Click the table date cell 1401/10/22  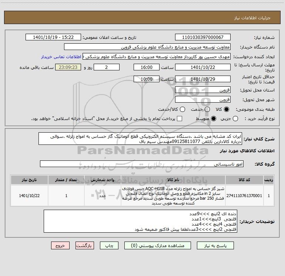[x=29, y=196]
